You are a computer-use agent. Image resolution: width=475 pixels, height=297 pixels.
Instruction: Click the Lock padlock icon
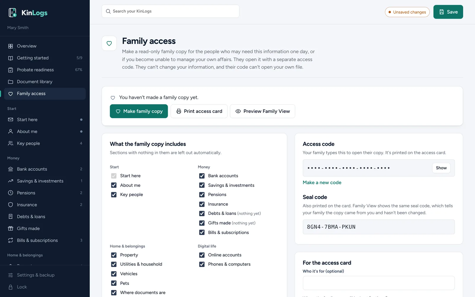pyautogui.click(x=11, y=287)
